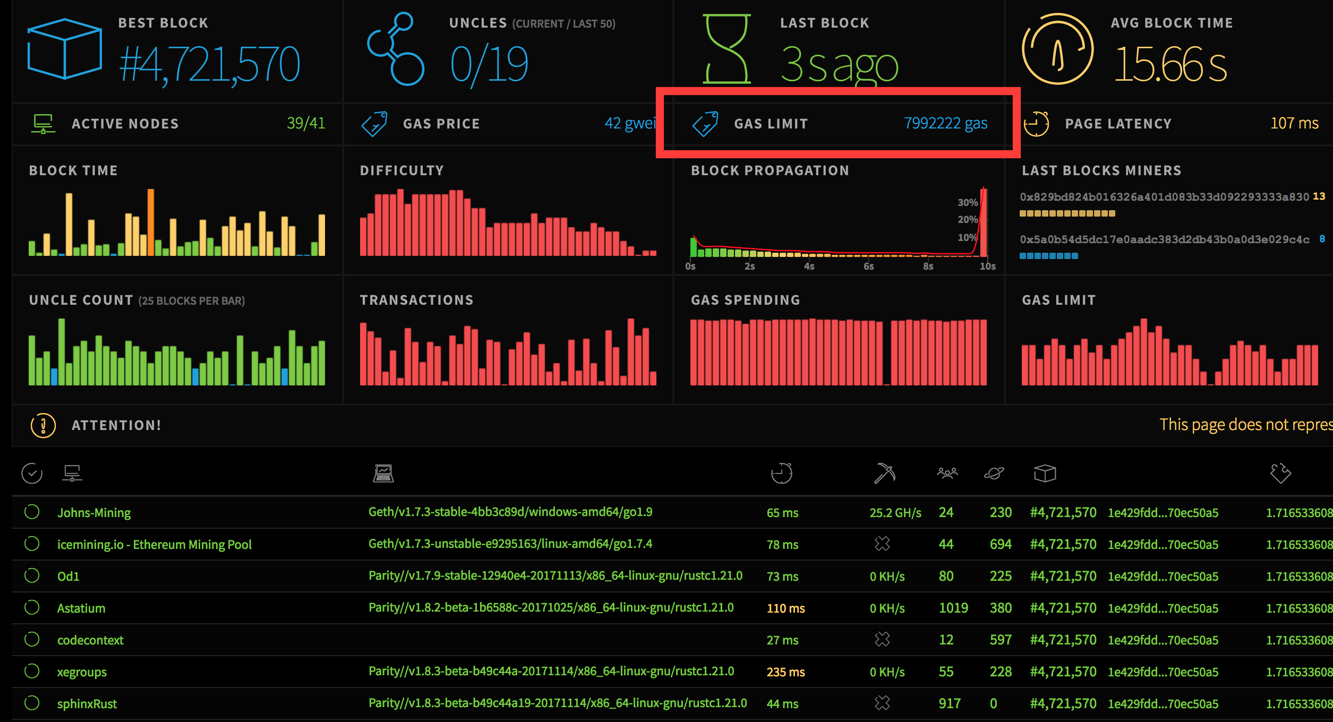Screen dimensions: 1333x722
Task: Sort nodes by peers icon
Action: tap(947, 473)
